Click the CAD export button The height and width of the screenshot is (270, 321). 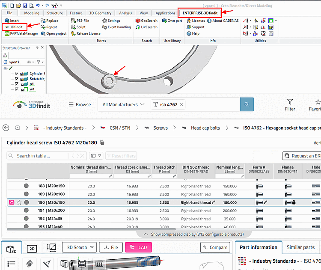click(138, 247)
